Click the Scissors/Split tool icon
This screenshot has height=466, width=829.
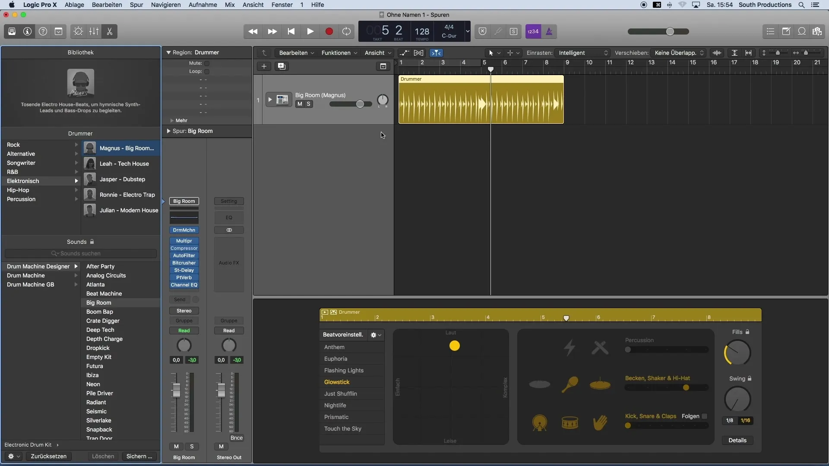click(x=110, y=31)
